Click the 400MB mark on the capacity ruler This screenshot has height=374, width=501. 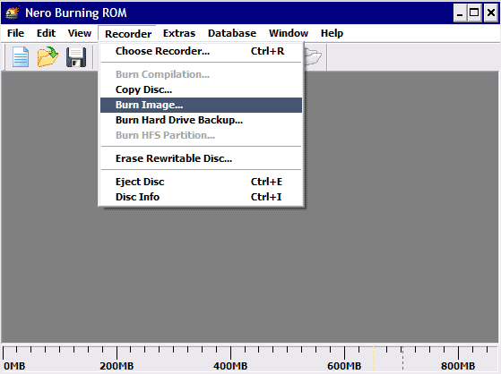[230, 366]
